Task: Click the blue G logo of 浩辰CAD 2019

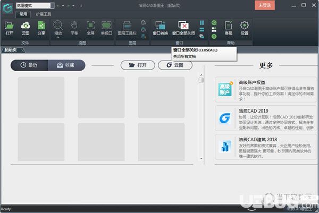Action: pos(225,118)
